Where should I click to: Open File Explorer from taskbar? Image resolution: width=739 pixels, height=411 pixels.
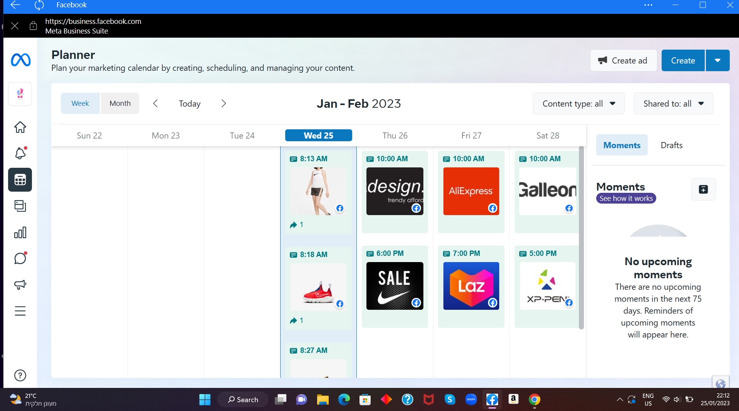[x=323, y=400]
